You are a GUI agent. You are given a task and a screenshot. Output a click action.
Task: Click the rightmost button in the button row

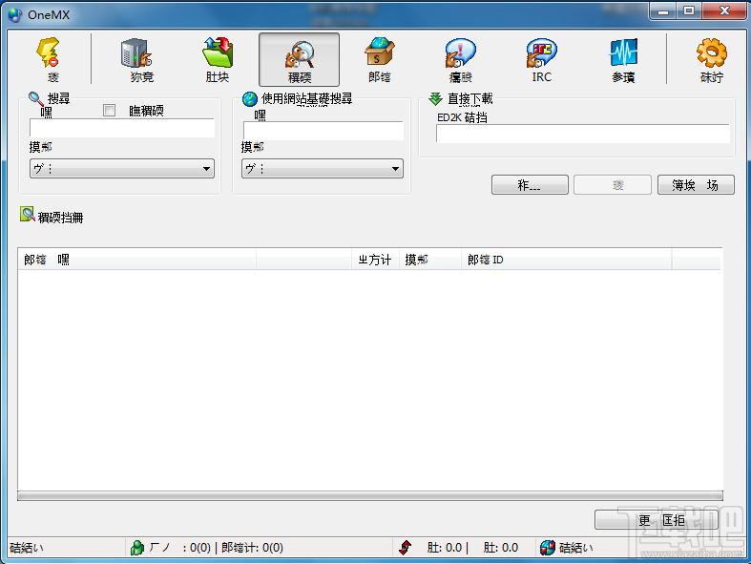click(x=696, y=185)
